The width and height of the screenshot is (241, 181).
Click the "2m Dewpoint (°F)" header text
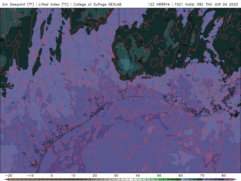[x=18, y=4]
